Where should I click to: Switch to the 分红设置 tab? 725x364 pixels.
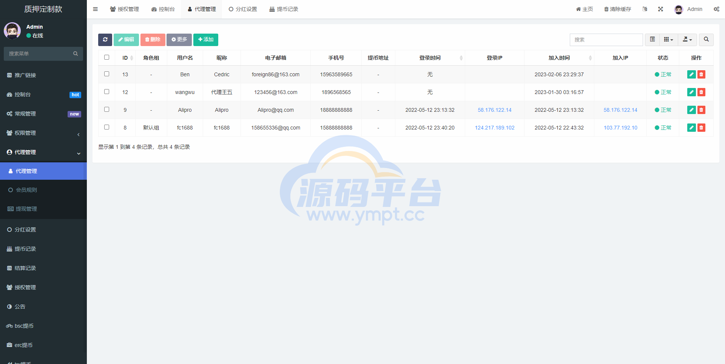[x=243, y=9]
